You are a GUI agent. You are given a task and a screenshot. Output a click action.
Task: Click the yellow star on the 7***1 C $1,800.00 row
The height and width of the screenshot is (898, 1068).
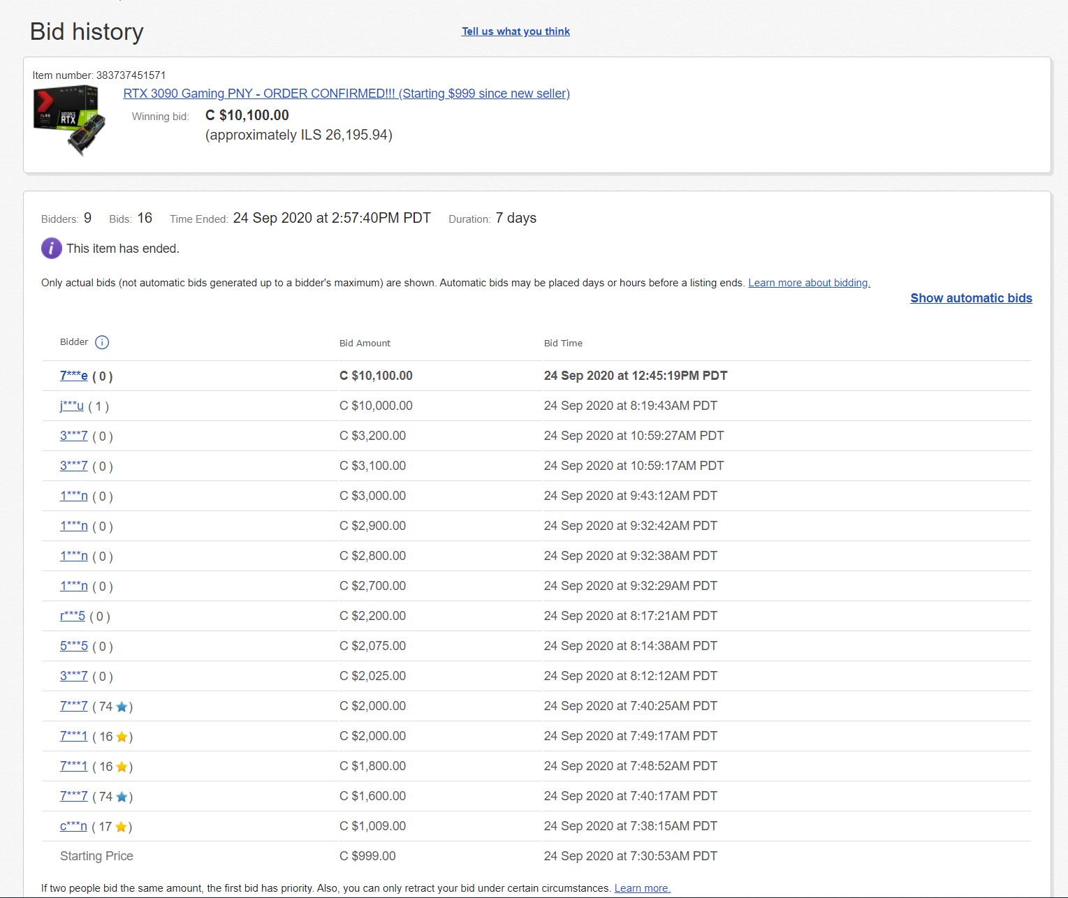pyautogui.click(x=122, y=767)
